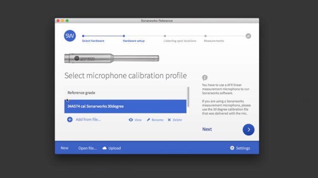The width and height of the screenshot is (318, 178).
Task: Select the 34A574 cal Sonarworks 30degree profile
Action: (x=125, y=106)
